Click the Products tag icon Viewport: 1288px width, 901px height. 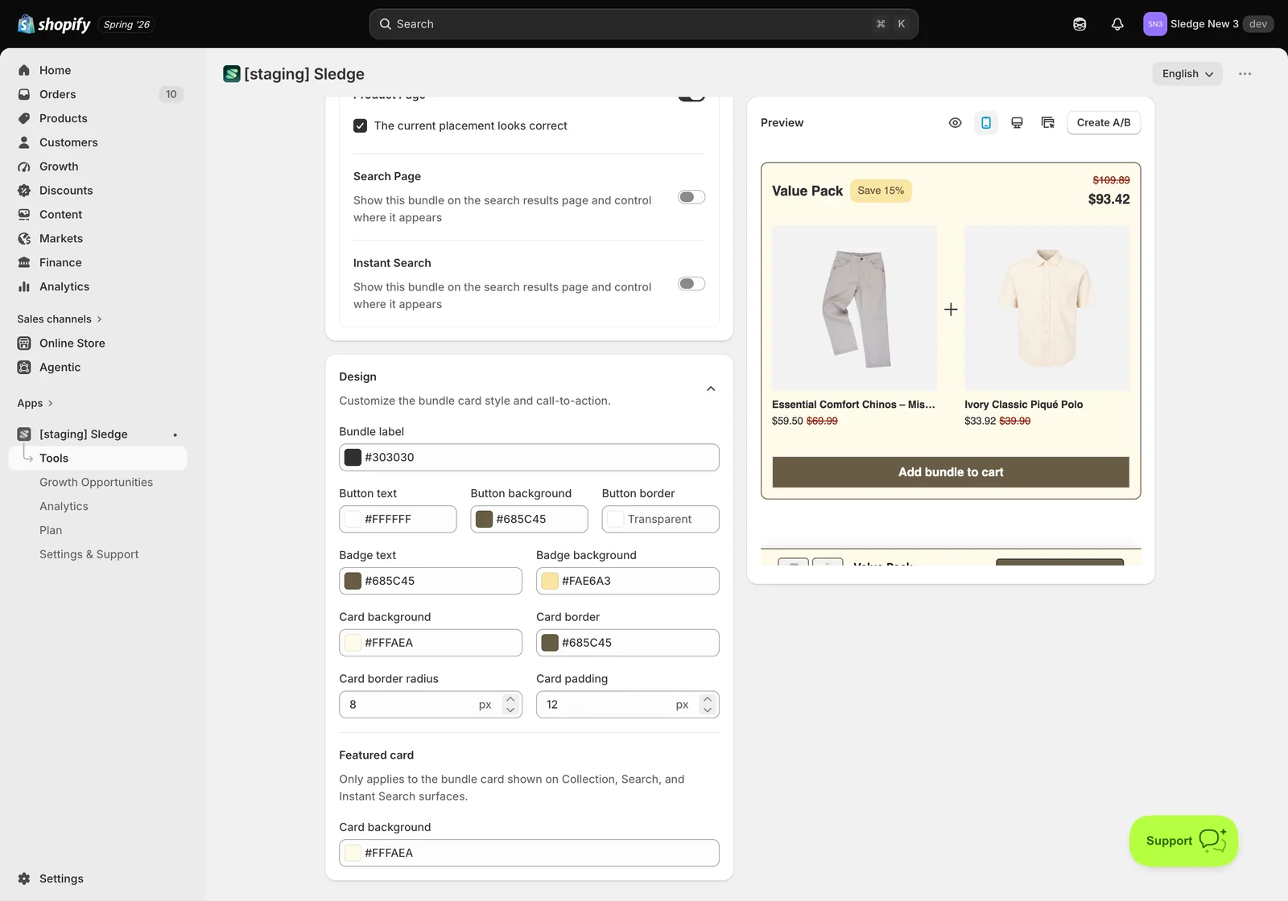tap(24, 118)
